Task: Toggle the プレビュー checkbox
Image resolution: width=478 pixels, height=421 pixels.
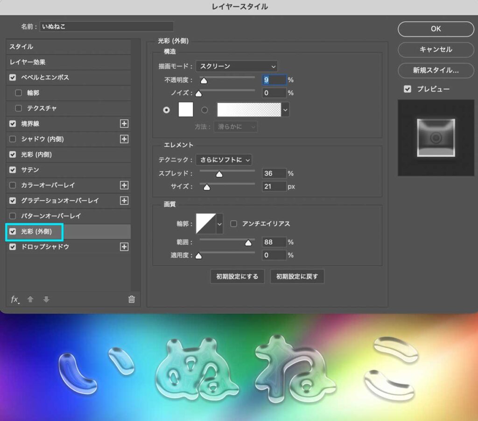Action: (408, 89)
